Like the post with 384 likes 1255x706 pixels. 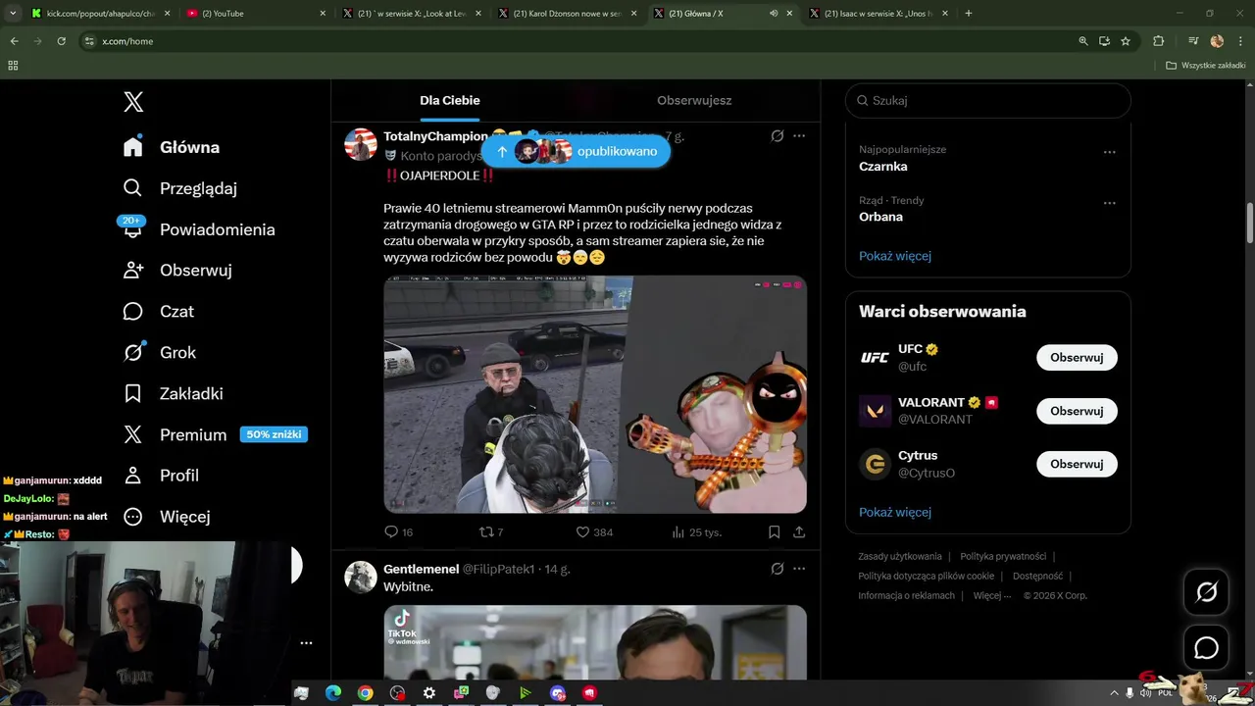pyautogui.click(x=594, y=532)
